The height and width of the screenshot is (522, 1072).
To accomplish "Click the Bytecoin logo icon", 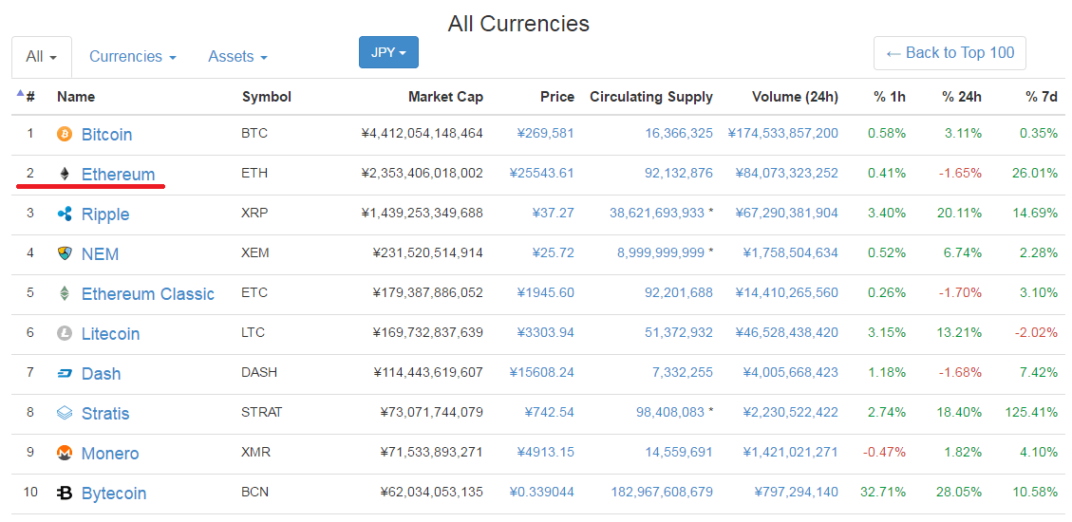I will (65, 493).
